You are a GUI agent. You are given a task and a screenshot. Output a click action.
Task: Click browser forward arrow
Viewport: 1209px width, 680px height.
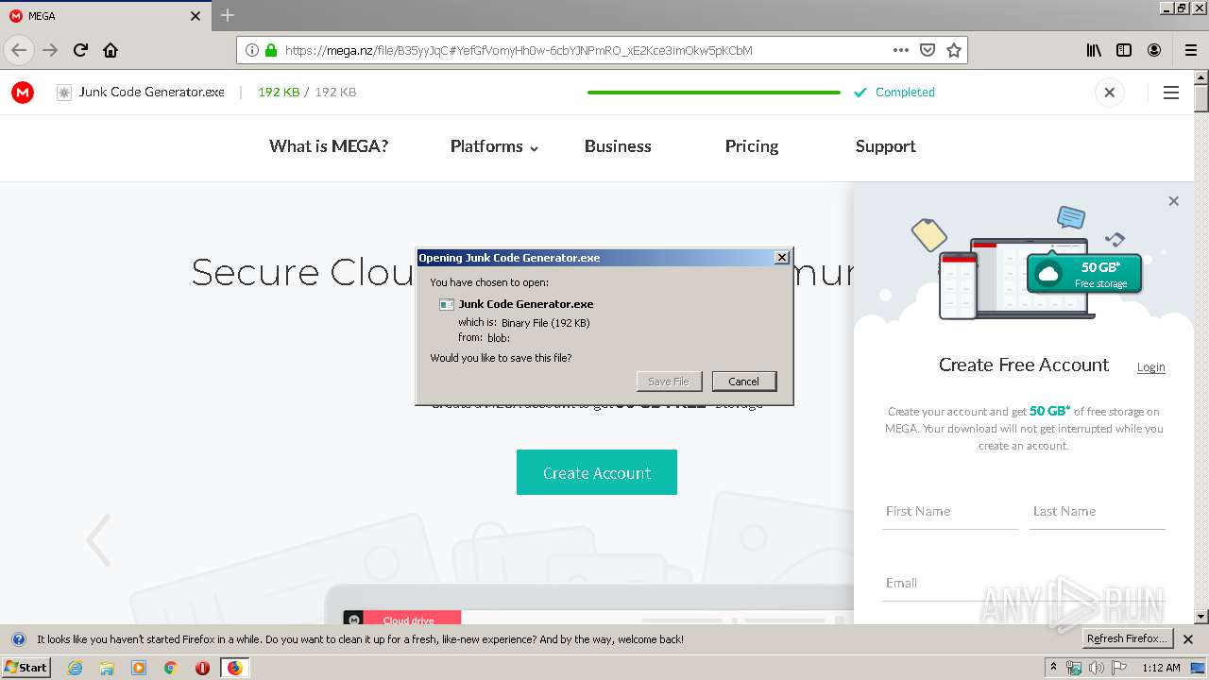coord(50,50)
